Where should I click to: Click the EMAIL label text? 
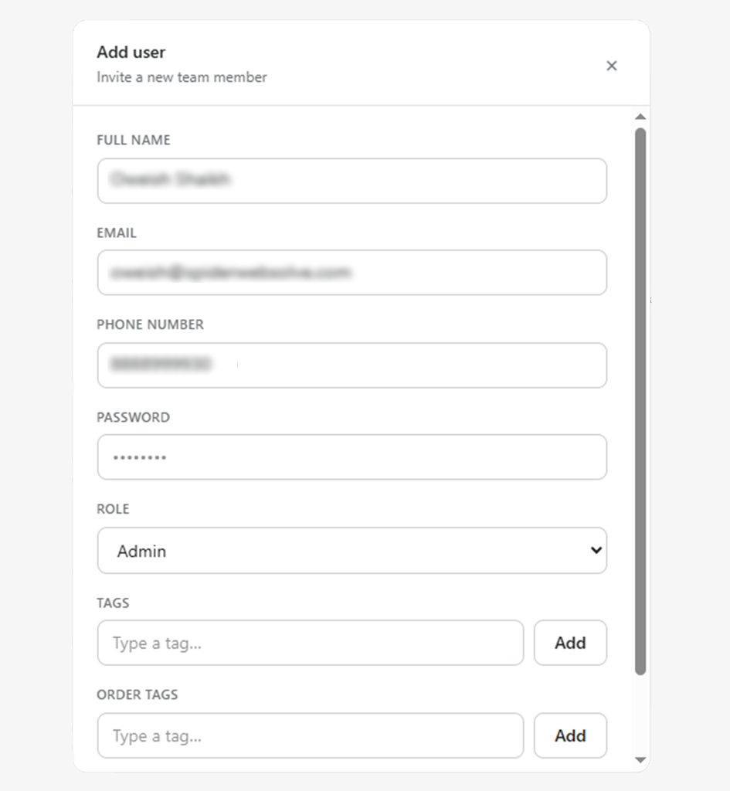pos(117,233)
